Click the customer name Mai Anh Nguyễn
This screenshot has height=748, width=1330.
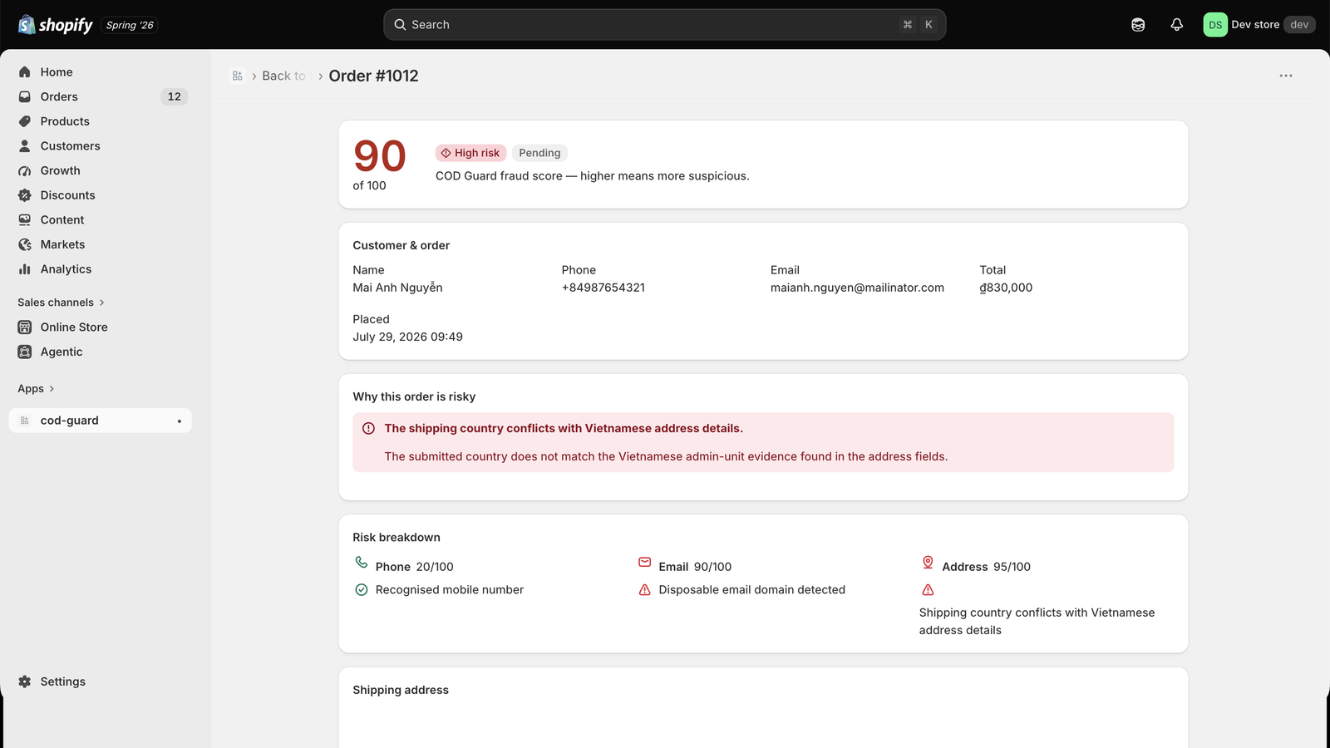(397, 288)
